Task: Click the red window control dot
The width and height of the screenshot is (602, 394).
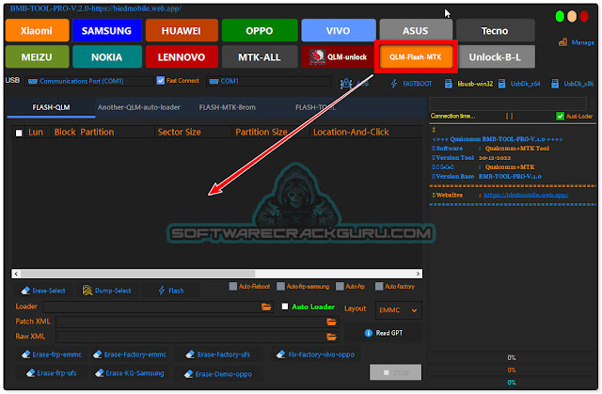Action: pyautogui.click(x=584, y=17)
